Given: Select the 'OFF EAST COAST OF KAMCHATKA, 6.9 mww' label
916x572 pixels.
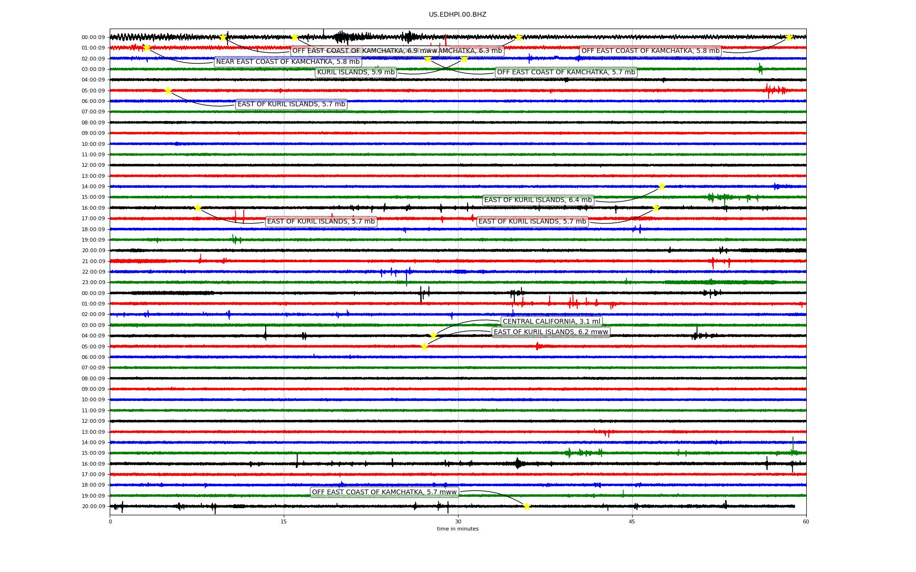Looking at the screenshot, I should point(365,51).
